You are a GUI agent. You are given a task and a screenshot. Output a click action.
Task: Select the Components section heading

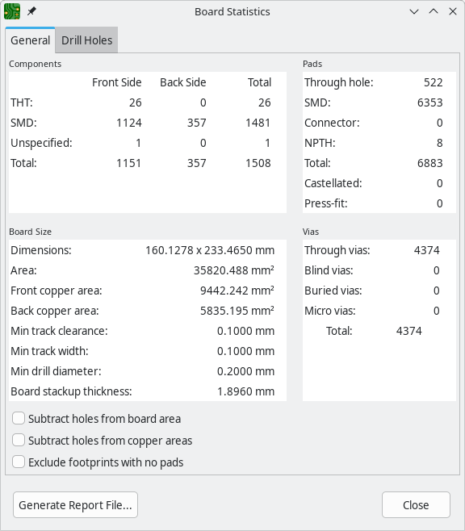(x=36, y=64)
